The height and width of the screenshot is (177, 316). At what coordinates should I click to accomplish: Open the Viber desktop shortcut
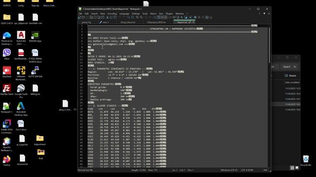coord(6,54)
